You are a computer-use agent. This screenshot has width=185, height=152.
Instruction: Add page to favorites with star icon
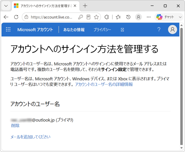96,17
